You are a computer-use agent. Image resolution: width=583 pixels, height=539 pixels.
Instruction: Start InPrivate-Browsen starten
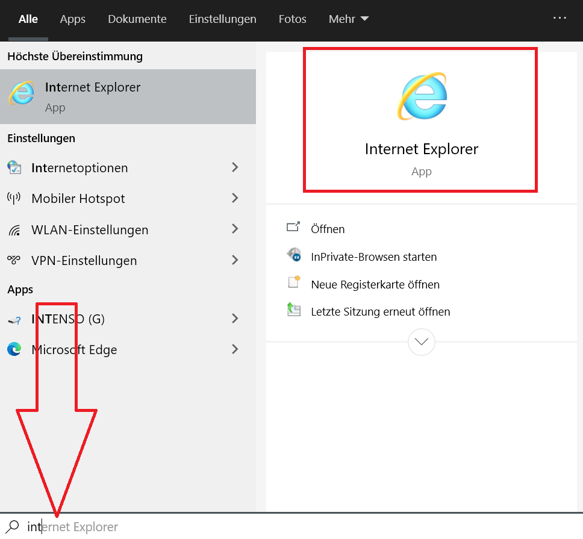373,257
